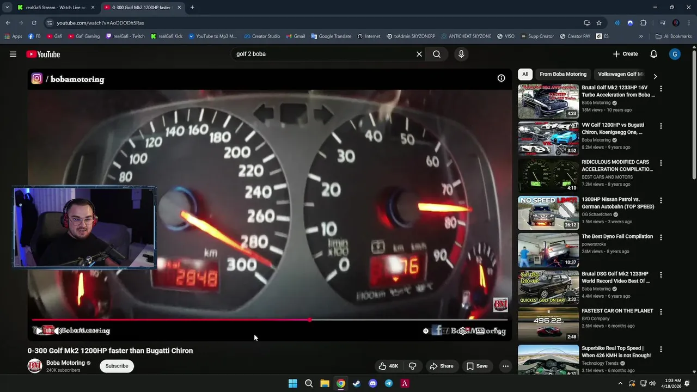The image size is (697, 392).
Task: Open Brutal DSG Golf Mk2 1233HP thumbnail
Action: click(x=548, y=287)
